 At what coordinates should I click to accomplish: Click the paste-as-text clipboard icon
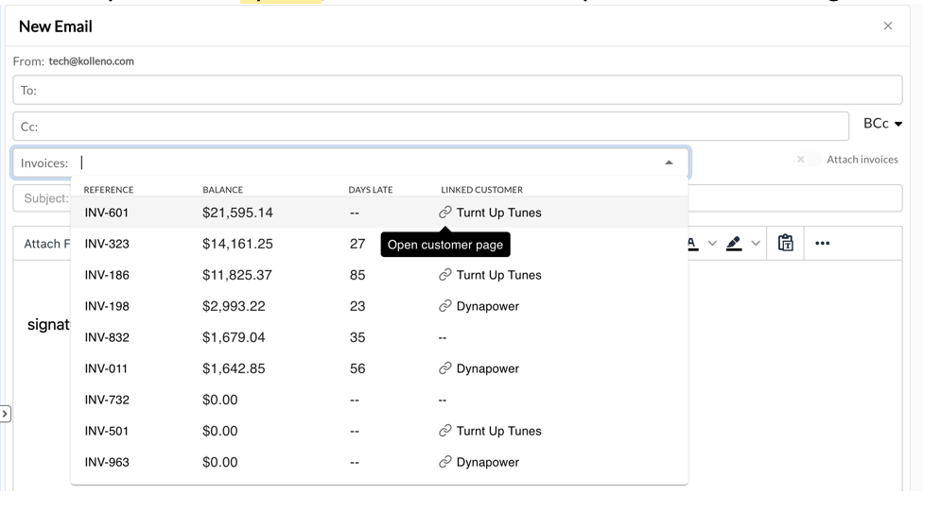point(785,243)
